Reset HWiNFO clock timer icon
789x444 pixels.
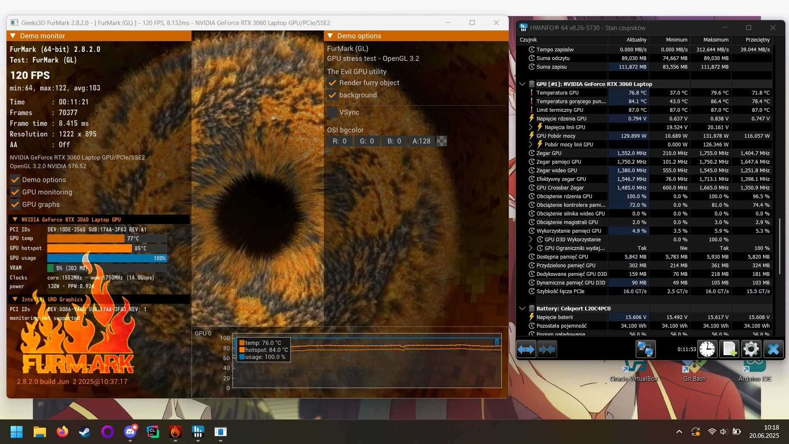[x=707, y=349]
